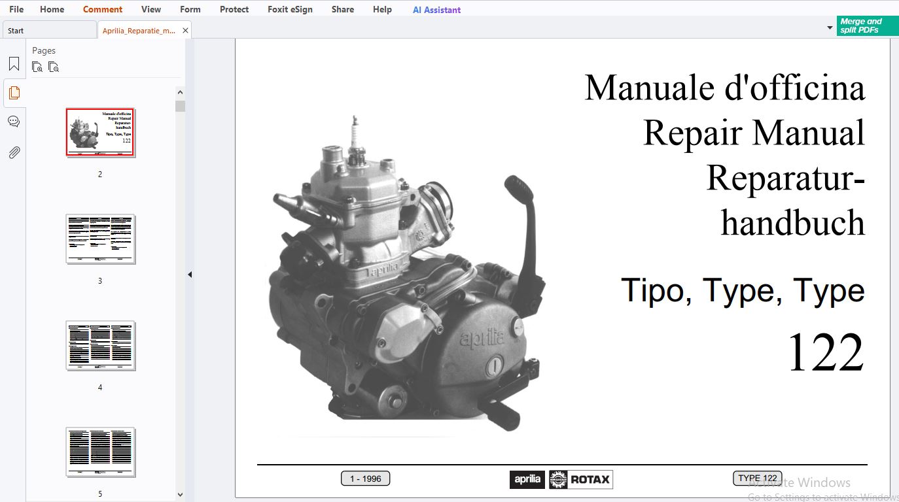This screenshot has width=899, height=502.
Task: Switch to the Comment ribbon tab
Action: tap(103, 9)
